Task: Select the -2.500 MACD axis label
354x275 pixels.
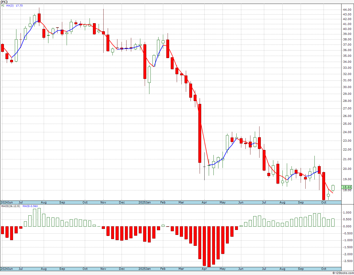Action: 347,261
